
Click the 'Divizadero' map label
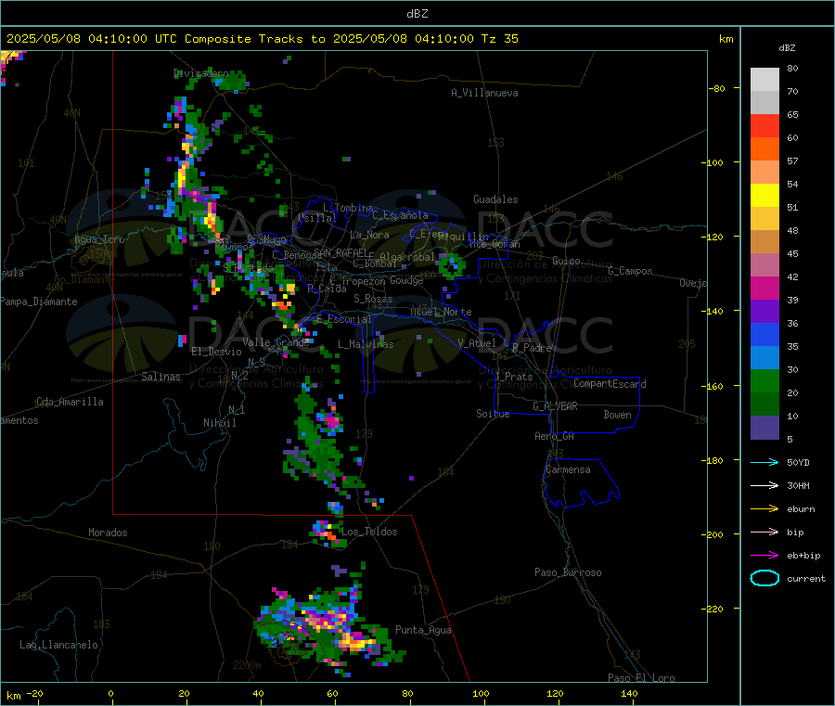point(200,73)
